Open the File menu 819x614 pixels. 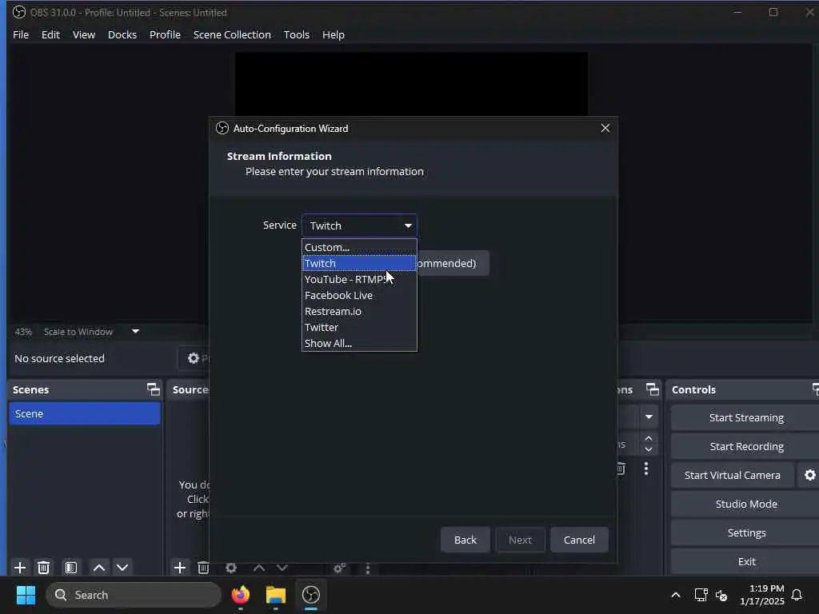[x=21, y=34]
